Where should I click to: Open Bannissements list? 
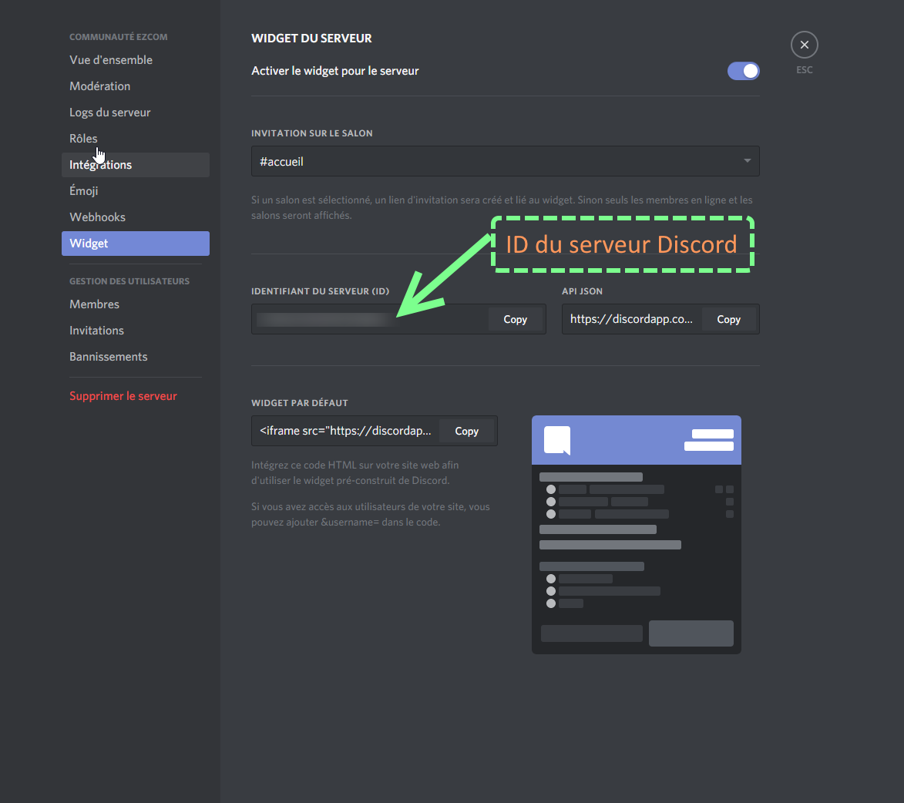[x=109, y=357]
